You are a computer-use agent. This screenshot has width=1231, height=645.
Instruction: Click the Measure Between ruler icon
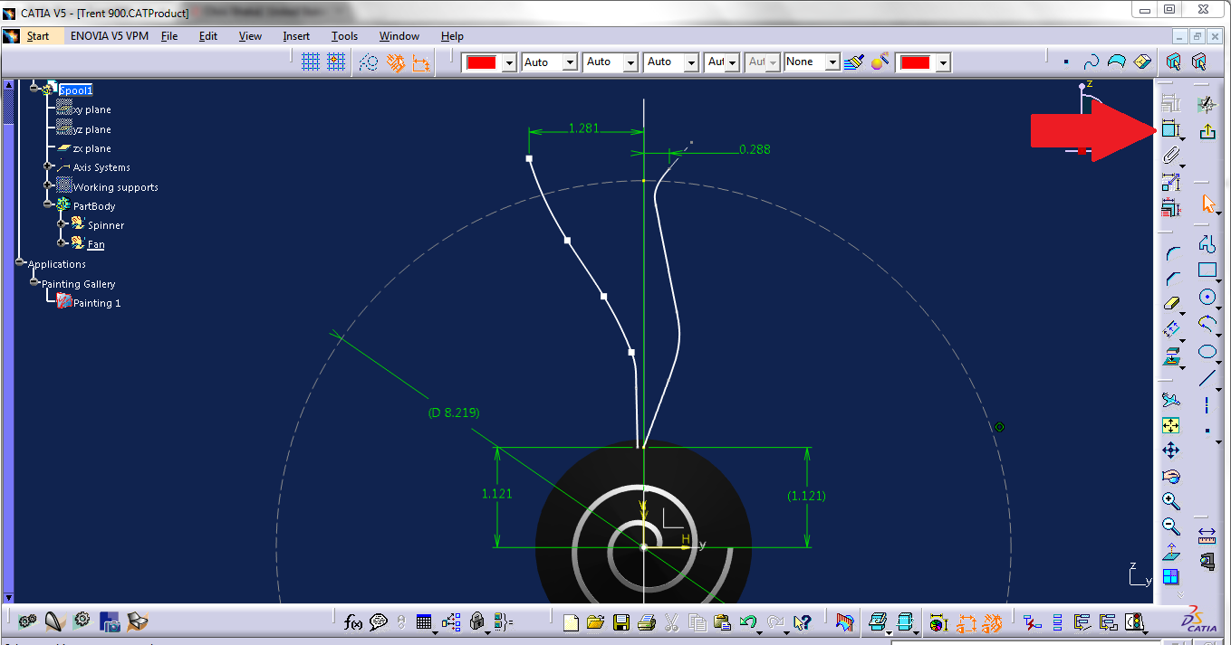[x=1207, y=536]
